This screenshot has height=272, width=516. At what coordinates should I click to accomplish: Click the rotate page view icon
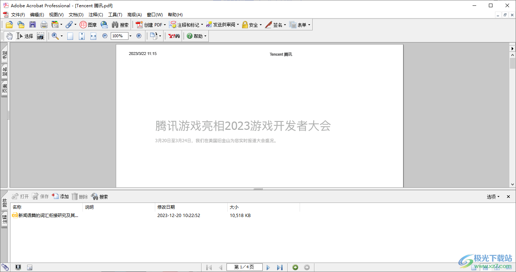154,36
